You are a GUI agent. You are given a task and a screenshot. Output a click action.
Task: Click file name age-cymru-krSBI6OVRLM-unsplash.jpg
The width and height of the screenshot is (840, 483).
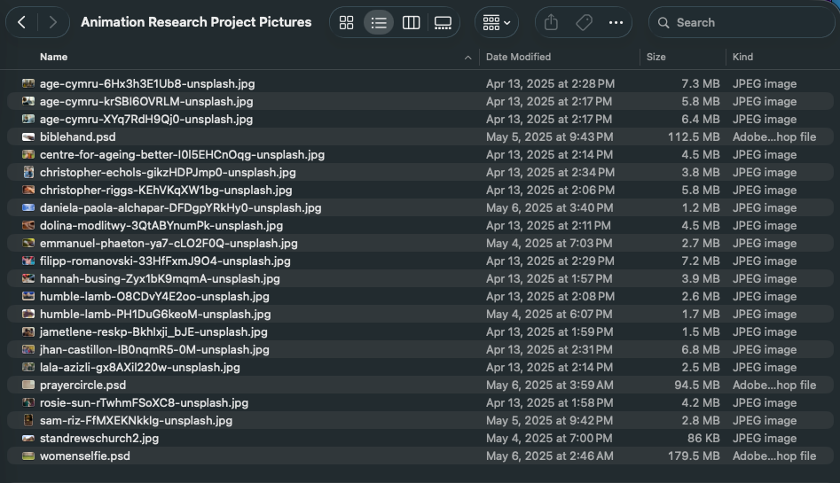146,101
